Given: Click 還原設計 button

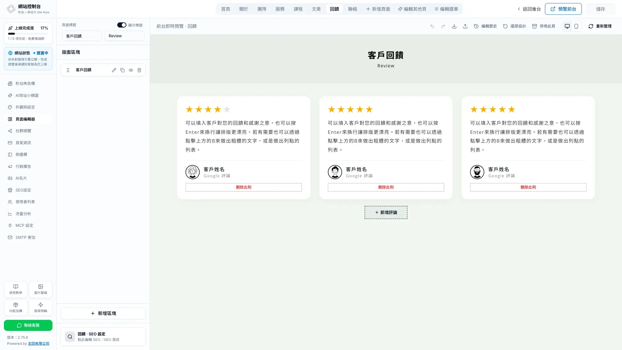Looking at the screenshot, I should (x=514, y=26).
